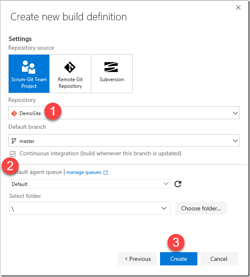
Task: Click the Create button
Action: click(x=179, y=259)
